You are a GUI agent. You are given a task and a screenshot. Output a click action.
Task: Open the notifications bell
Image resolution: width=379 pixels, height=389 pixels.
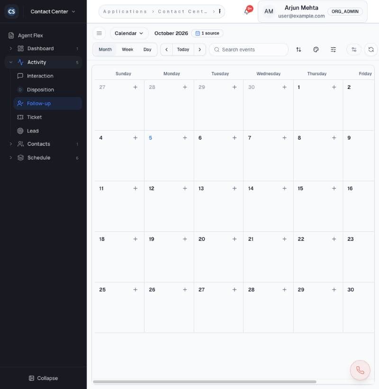point(247,11)
